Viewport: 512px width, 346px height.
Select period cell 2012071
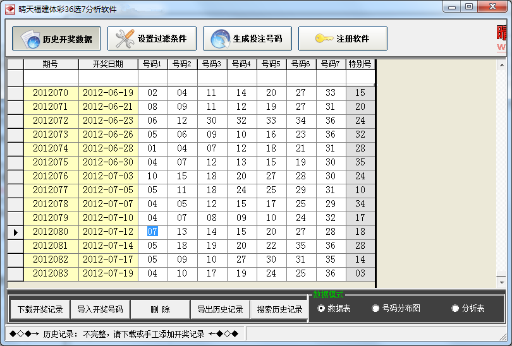[x=51, y=107]
